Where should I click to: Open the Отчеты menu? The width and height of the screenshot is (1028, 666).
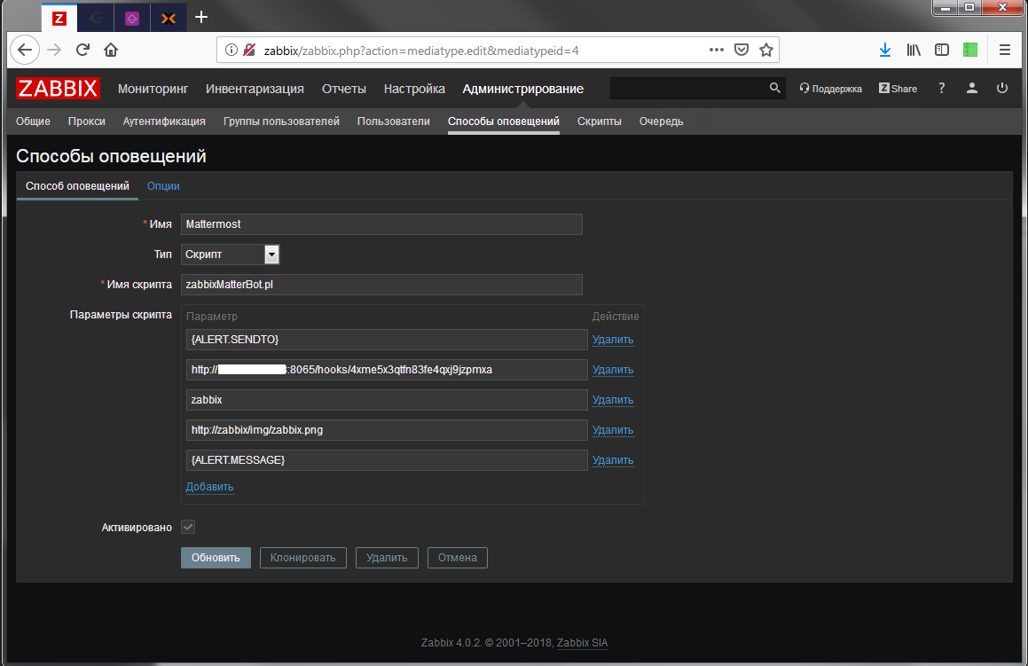343,89
